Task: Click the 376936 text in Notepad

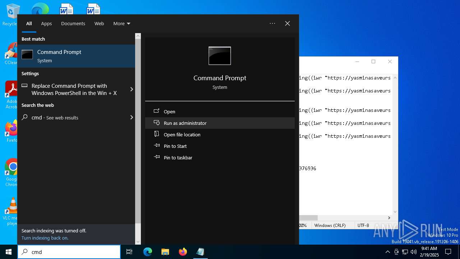Action: click(308, 168)
